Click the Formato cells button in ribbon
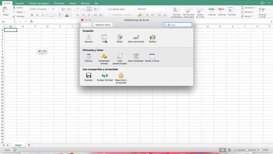 tap(232, 12)
